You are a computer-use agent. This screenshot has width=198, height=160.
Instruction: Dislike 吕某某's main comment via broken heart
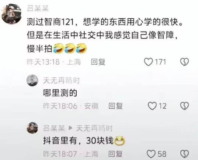coord(184,62)
